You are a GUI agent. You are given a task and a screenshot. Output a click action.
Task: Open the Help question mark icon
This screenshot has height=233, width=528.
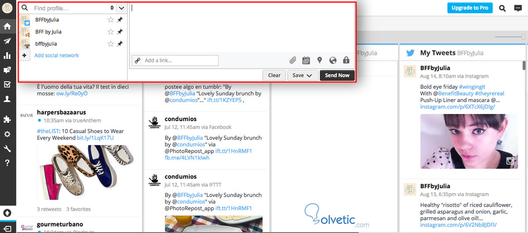7,163
